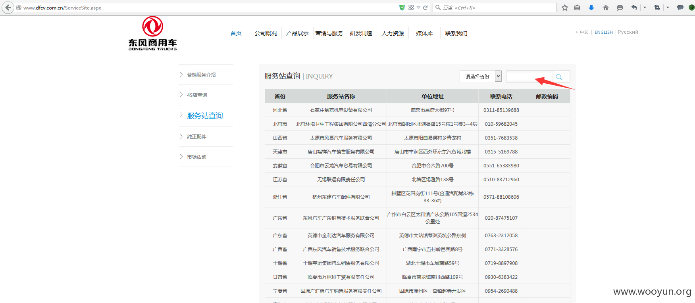Click the Dongfeng Trucks logo

coord(152,33)
